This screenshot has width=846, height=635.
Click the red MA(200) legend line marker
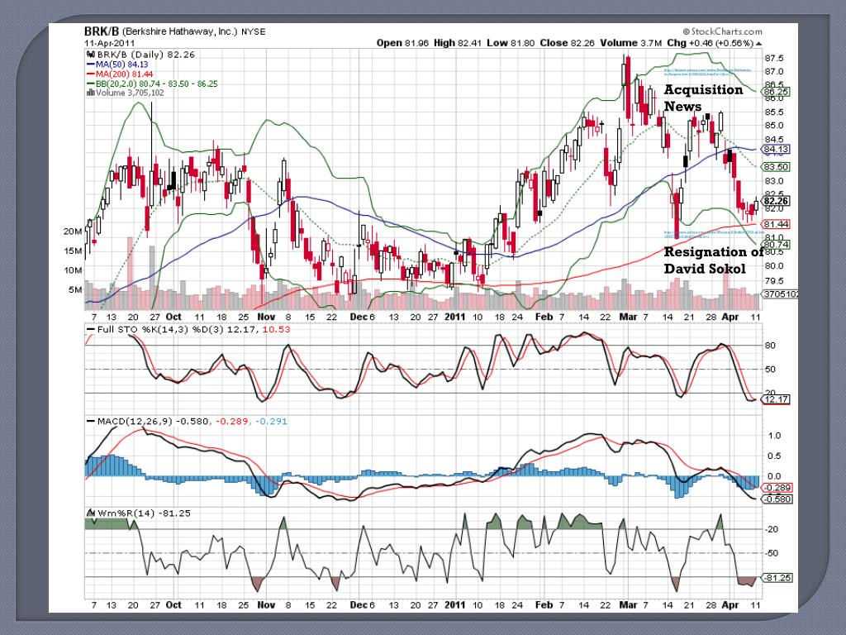(x=90, y=74)
